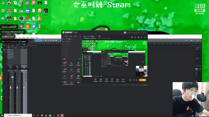
Task: Select the first orange scene tab
Action: coord(66,36)
